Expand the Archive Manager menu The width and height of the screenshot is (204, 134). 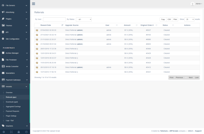coord(15,53)
